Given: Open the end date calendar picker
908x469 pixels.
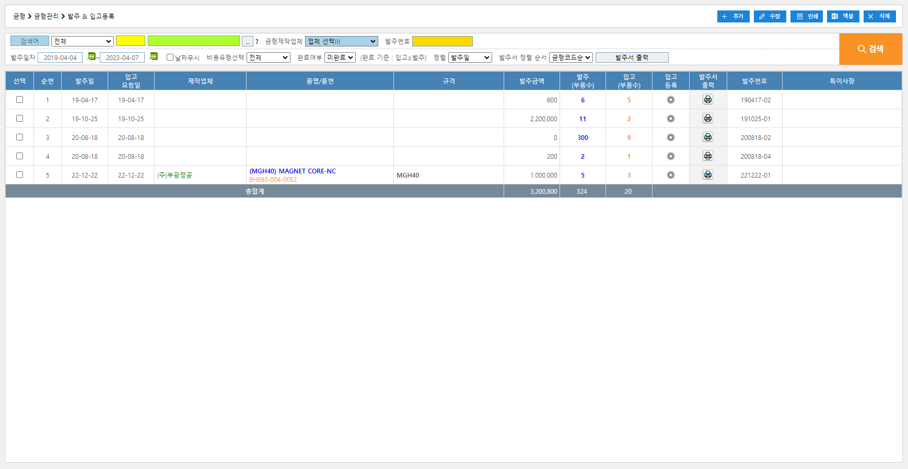Looking at the screenshot, I should [x=154, y=56].
